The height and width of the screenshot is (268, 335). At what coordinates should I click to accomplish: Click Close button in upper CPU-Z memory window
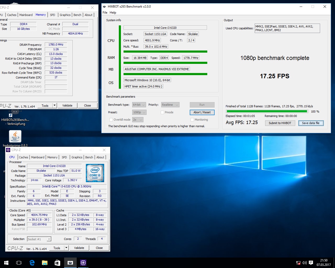[x=87, y=105]
